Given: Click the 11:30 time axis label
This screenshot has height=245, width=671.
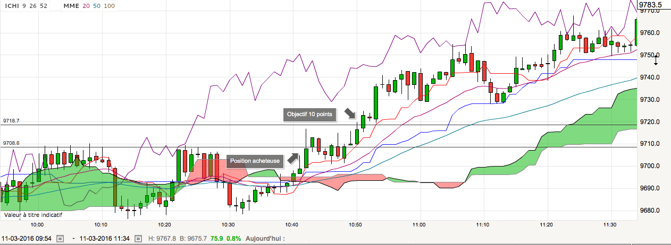Looking at the screenshot, I should 611,225.
